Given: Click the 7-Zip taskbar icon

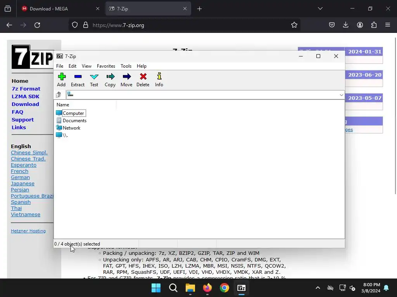Looking at the screenshot, I should (242, 288).
